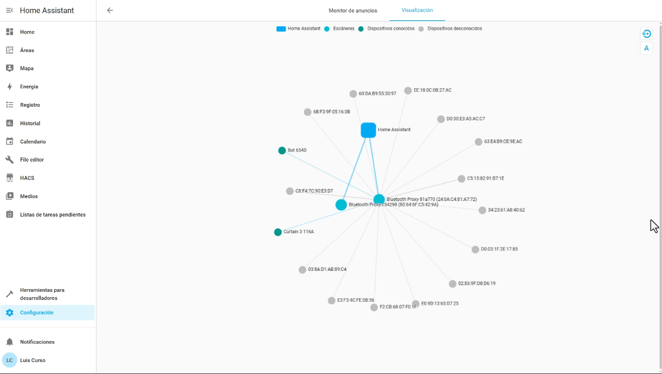Image resolution: width=662 pixels, height=374 pixels.
Task: Open Energía label in sidebar
Action: coord(29,86)
